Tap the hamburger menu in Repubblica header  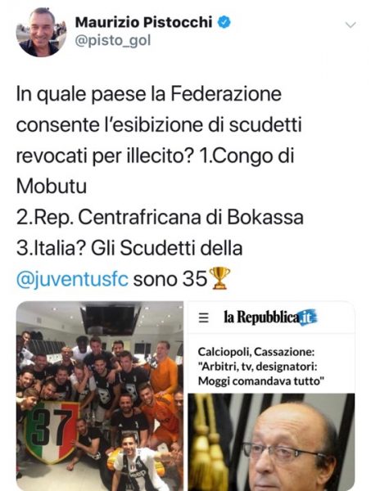pos(204,318)
